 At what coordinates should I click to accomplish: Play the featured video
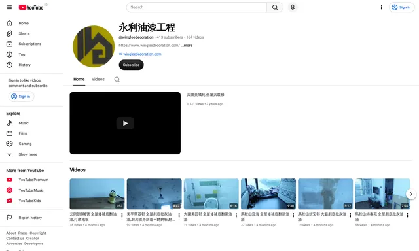tap(125, 123)
